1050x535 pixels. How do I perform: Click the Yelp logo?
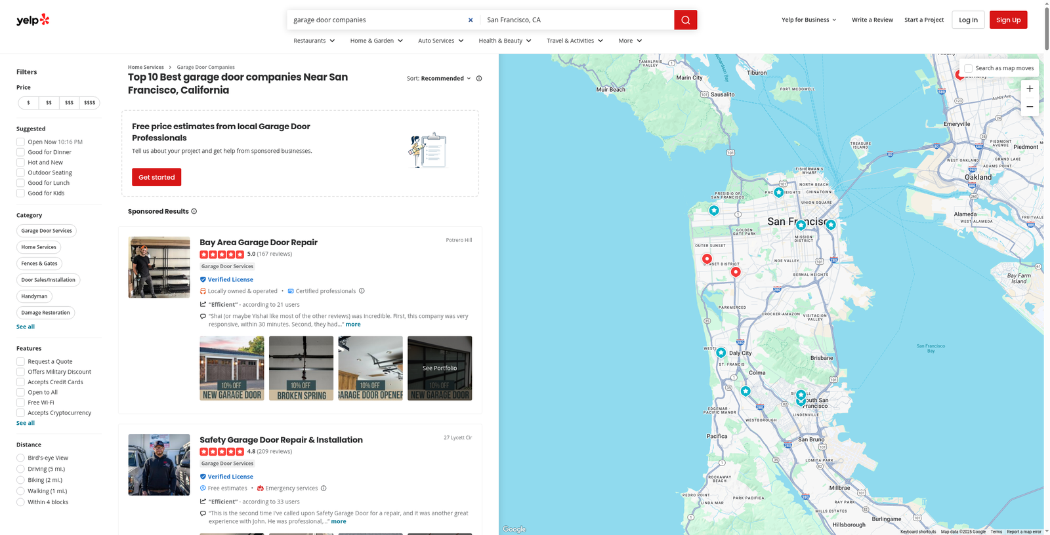33,20
